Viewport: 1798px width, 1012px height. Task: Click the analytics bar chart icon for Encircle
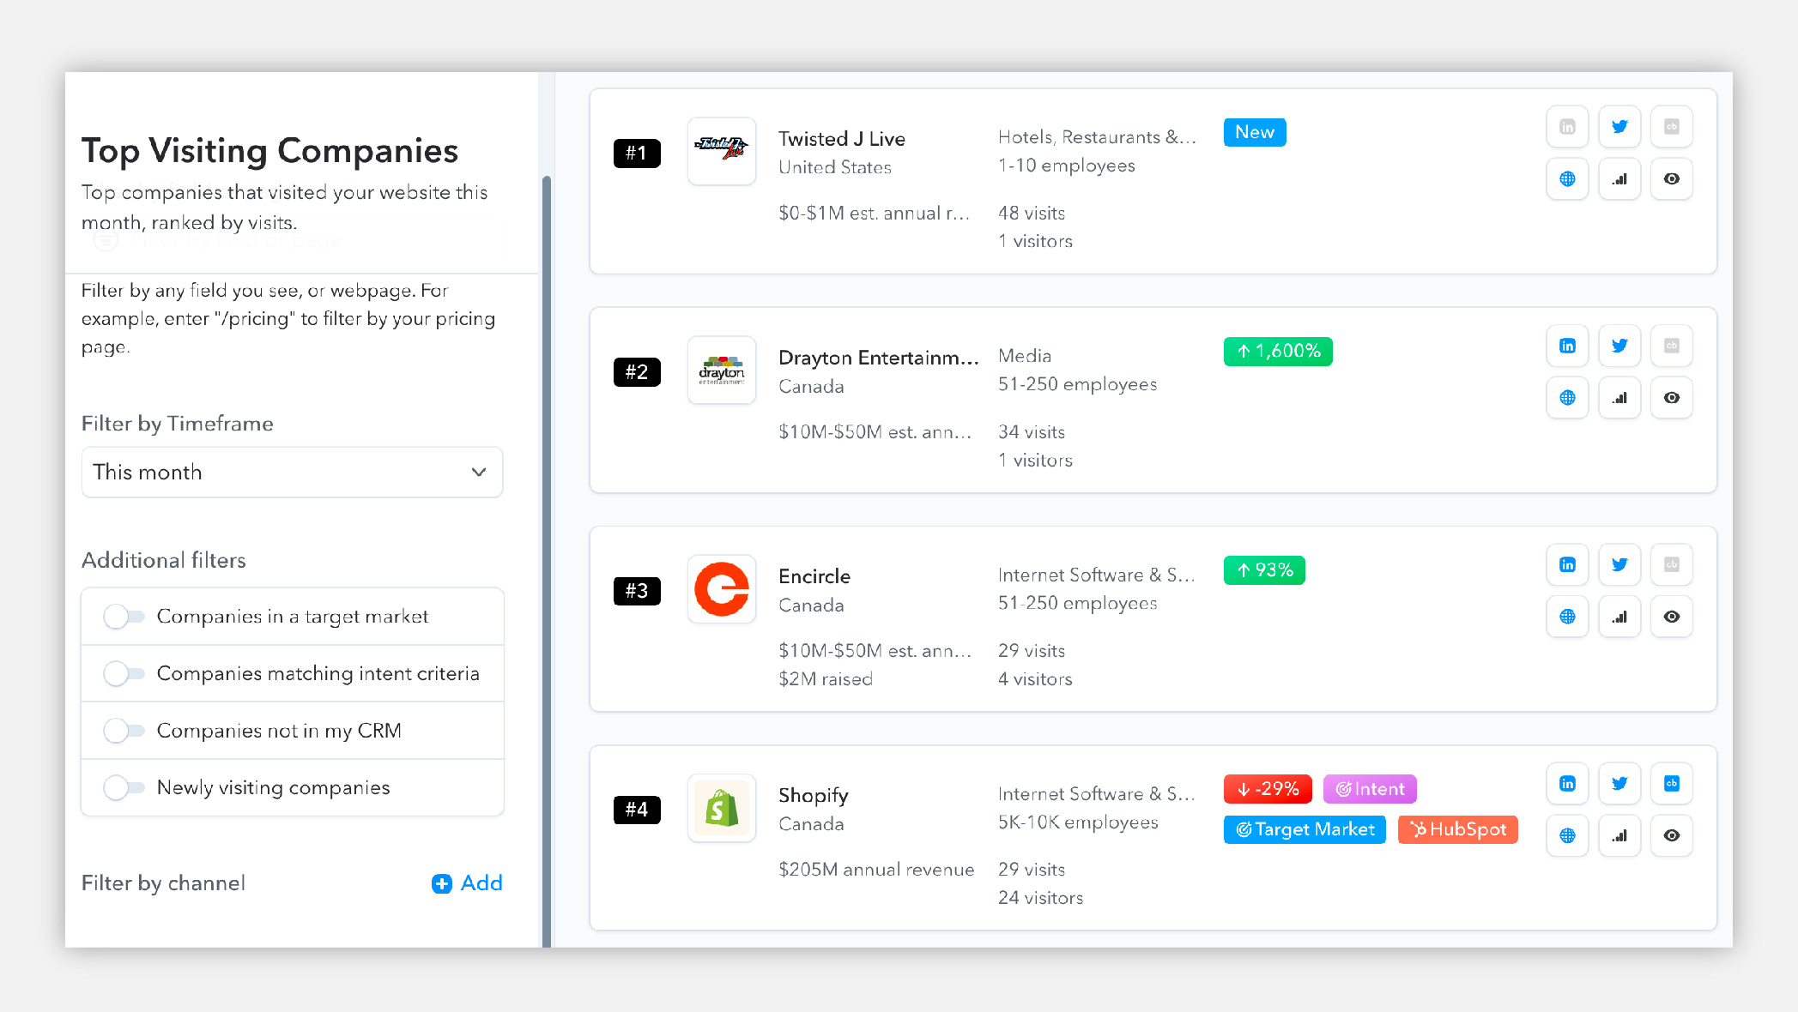[1619, 616]
